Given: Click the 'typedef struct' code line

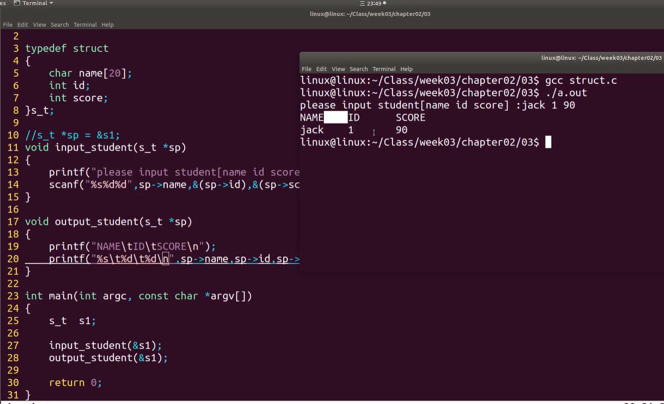Looking at the screenshot, I should [67, 48].
